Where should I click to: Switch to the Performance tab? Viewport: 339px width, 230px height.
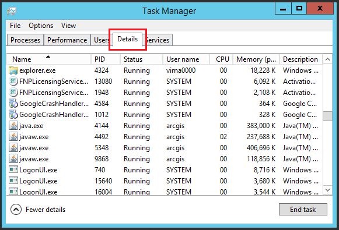pyautogui.click(x=67, y=40)
